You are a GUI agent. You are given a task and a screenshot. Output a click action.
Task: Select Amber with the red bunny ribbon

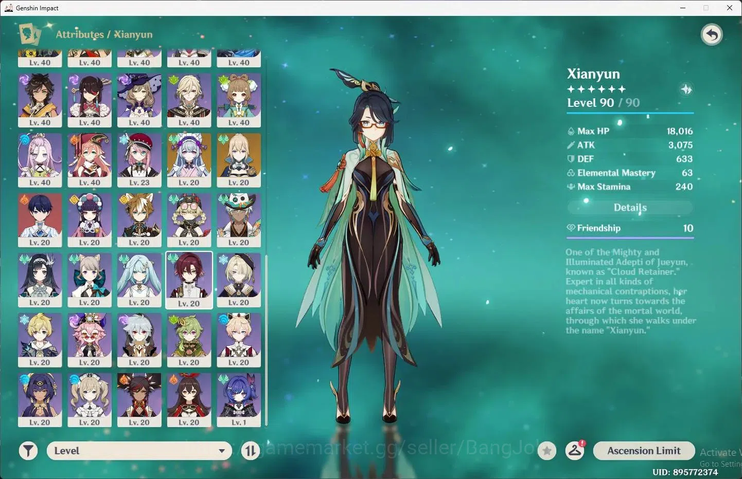[189, 400]
